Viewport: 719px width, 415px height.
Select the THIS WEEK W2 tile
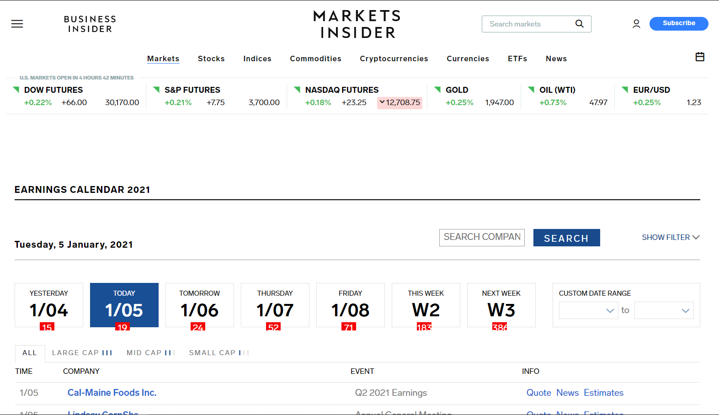[x=426, y=305]
